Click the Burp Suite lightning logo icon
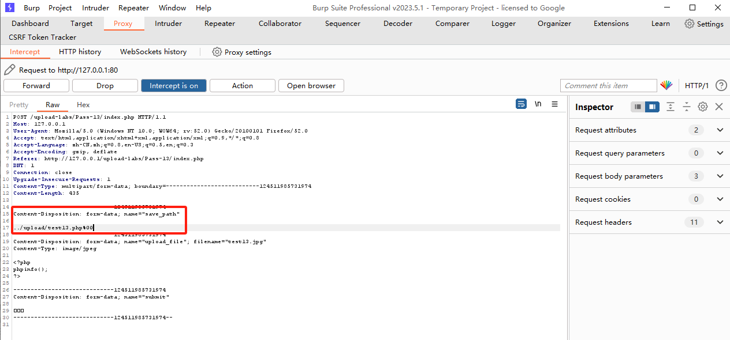730x340 pixels. (10, 7)
